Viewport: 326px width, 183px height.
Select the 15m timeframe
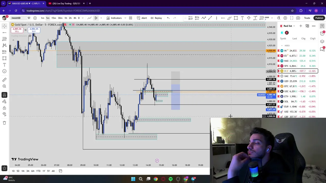coord(53,18)
